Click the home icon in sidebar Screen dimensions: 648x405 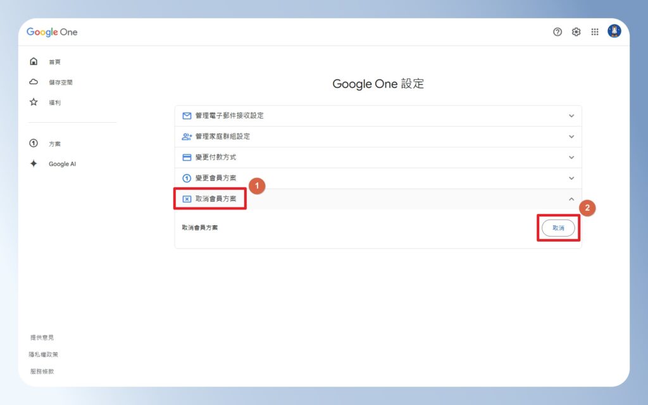coord(34,61)
